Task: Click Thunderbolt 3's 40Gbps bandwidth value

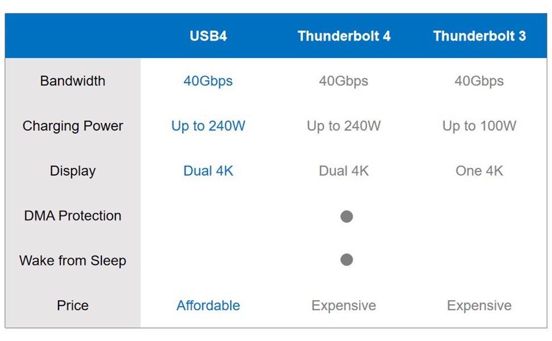Action: click(x=479, y=81)
